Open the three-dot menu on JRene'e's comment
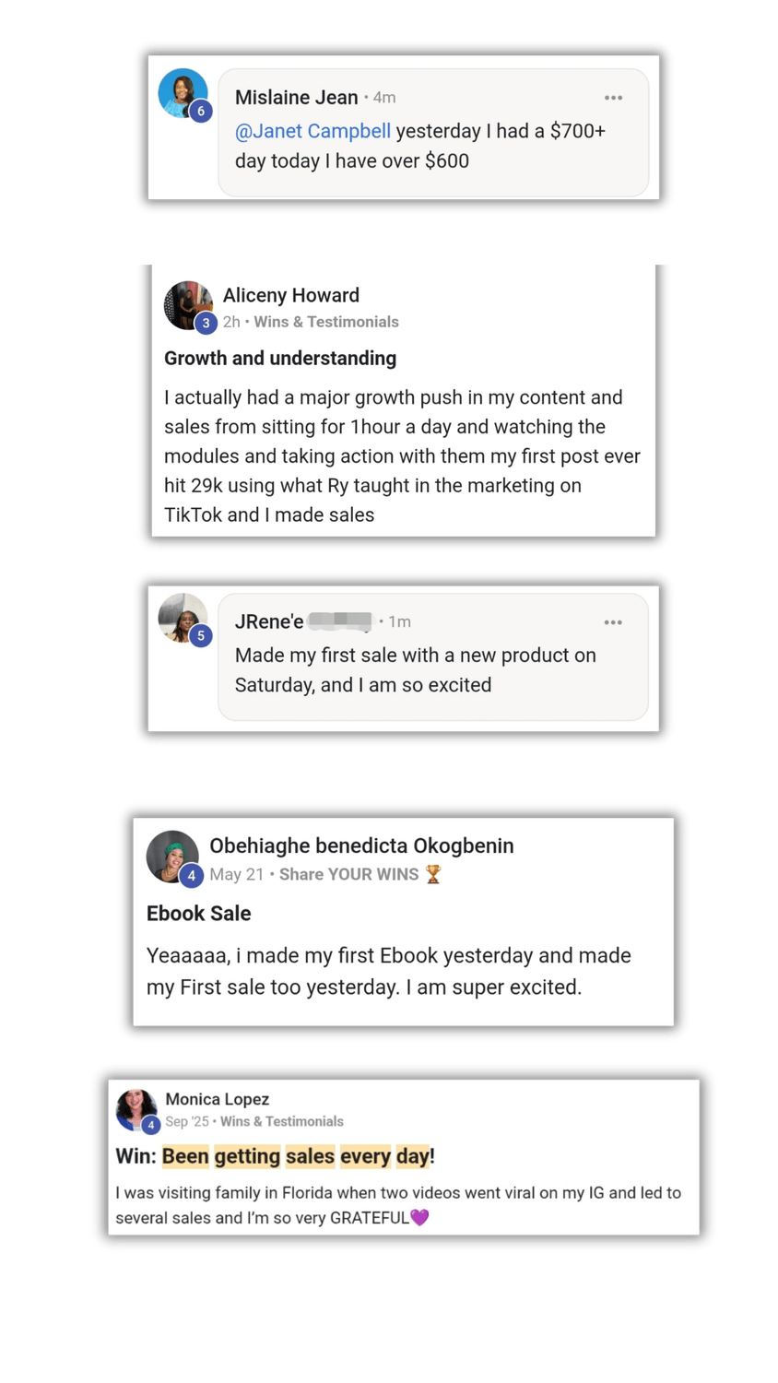Viewport: 778px width, 1383px height. click(613, 622)
